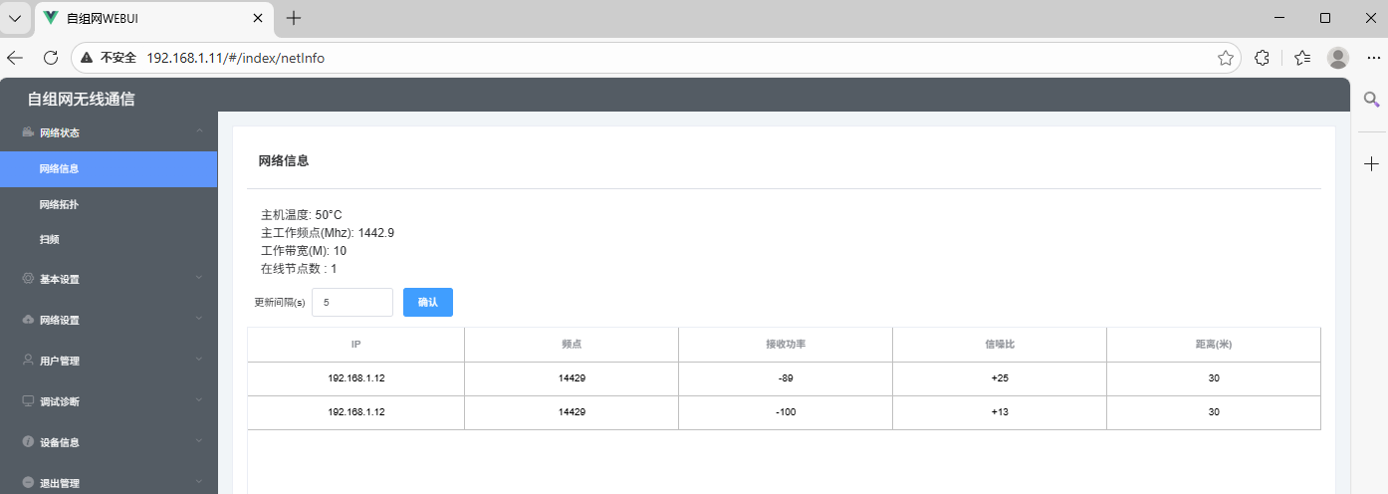Image resolution: width=1388 pixels, height=494 pixels.
Task: Click the 更新间隔(s) label
Action: (x=280, y=303)
